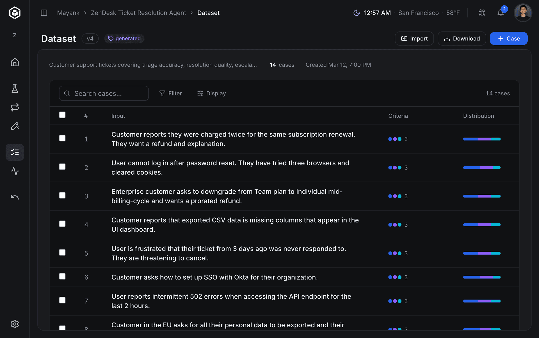Screen dimensions: 539x338
Task: Click the Download button
Action: coord(462,38)
